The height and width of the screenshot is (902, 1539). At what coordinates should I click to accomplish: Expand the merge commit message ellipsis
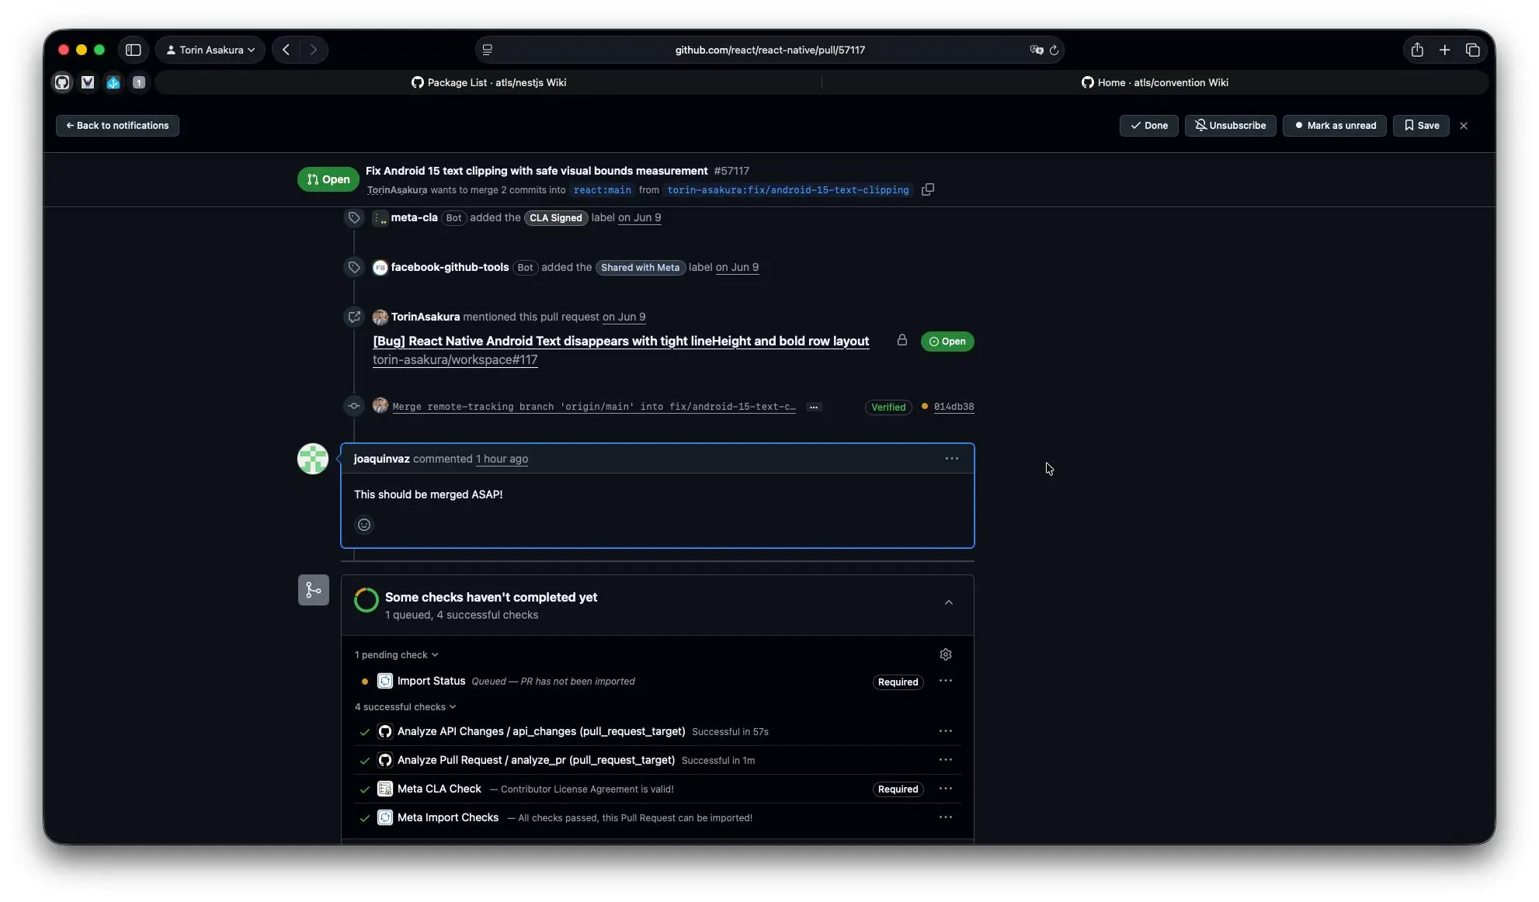click(814, 407)
